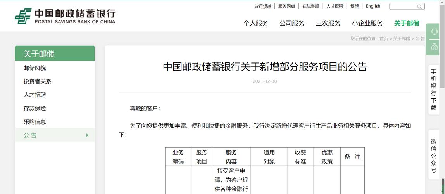Screen dimensions: 445x194
Task: Click breadcrumb 首页 link
Action: pyautogui.click(x=384, y=39)
